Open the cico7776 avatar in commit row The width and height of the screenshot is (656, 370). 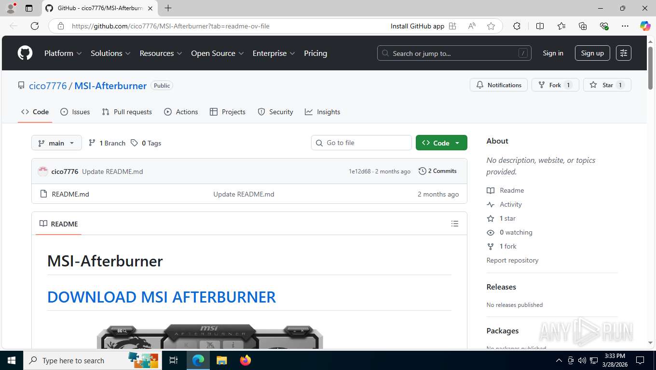(x=43, y=172)
